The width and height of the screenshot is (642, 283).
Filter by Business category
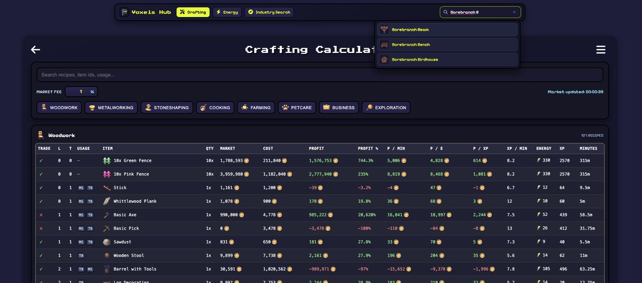point(339,107)
